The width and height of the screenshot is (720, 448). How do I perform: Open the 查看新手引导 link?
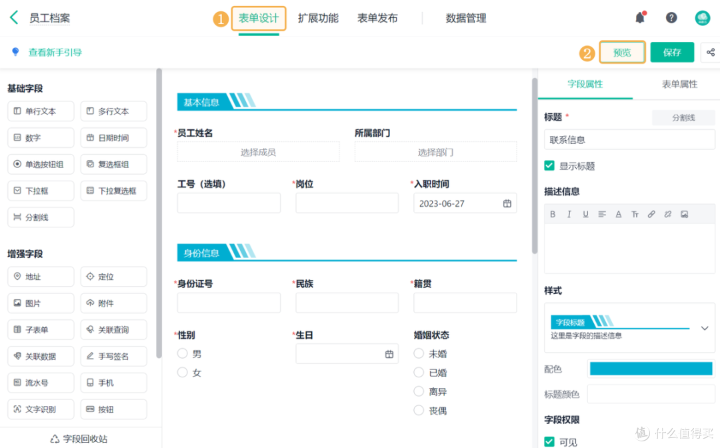55,52
